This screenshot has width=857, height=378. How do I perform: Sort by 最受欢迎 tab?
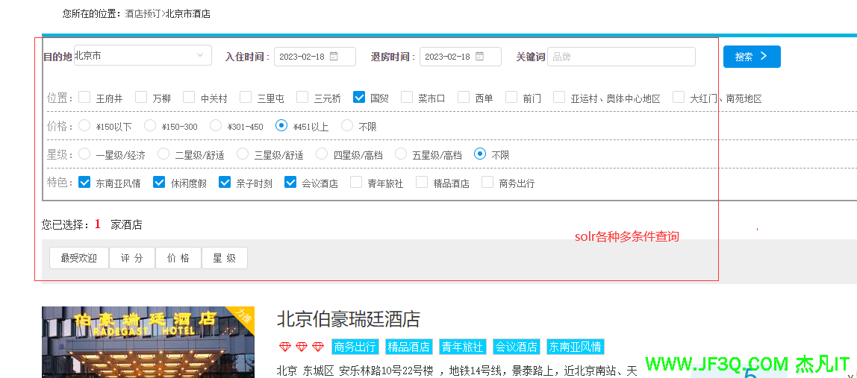78,258
